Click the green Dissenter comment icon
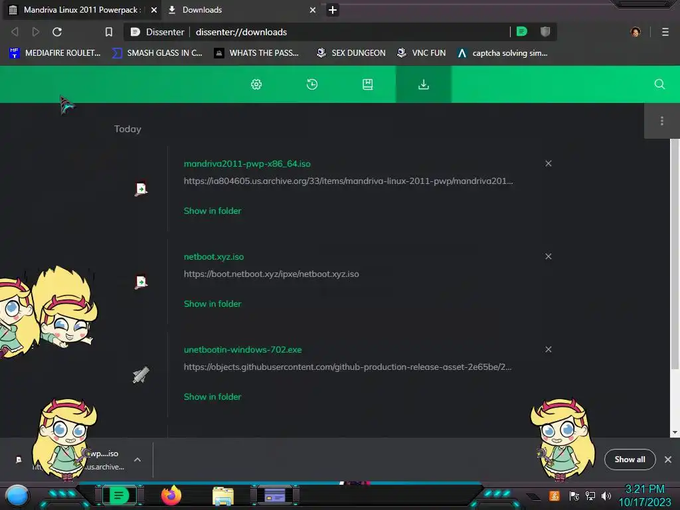The width and height of the screenshot is (680, 510). [522, 31]
